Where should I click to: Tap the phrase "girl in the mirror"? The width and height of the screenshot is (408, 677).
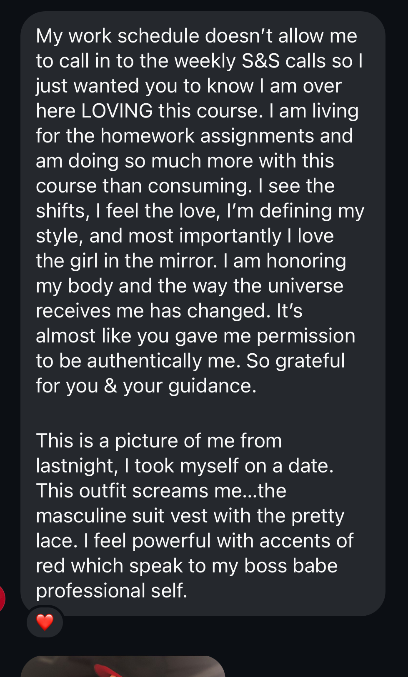tap(143, 261)
